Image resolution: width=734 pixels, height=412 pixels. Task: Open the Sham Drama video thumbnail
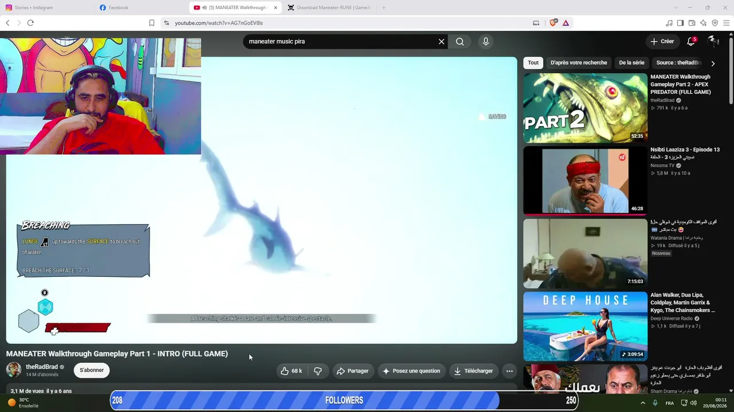click(x=585, y=379)
